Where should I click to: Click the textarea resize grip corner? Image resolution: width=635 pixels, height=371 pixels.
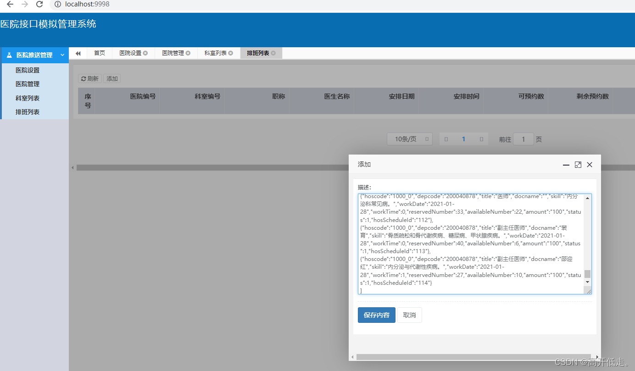coord(588,291)
